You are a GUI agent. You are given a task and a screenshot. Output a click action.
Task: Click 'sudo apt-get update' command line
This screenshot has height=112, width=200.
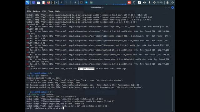42,94
